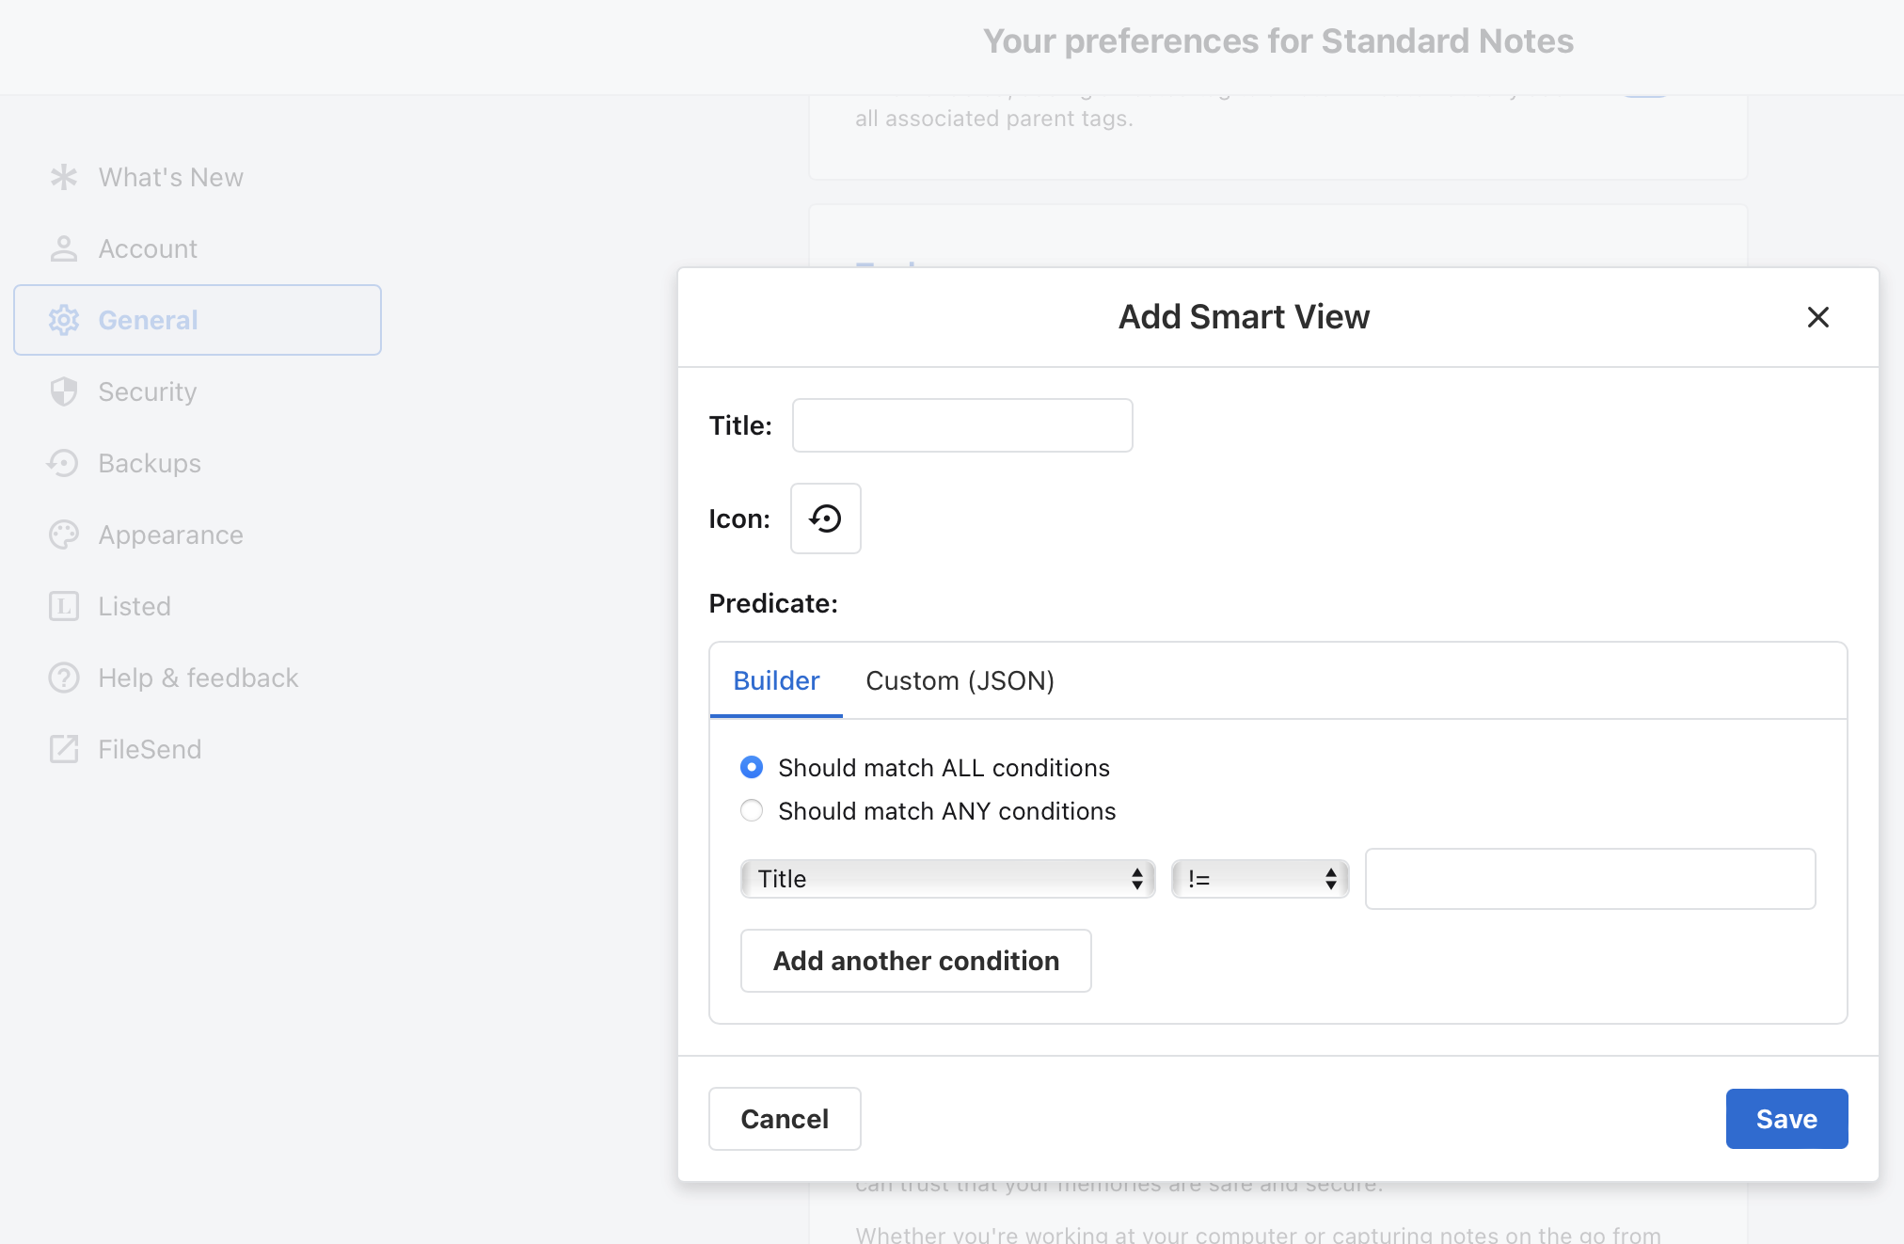Cancel the Add Smart View dialog

tap(784, 1119)
